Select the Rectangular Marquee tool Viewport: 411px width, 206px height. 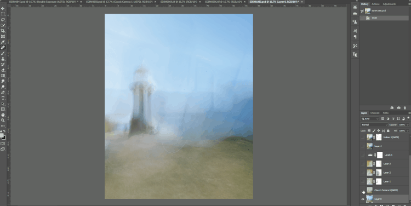[x=3, y=14]
